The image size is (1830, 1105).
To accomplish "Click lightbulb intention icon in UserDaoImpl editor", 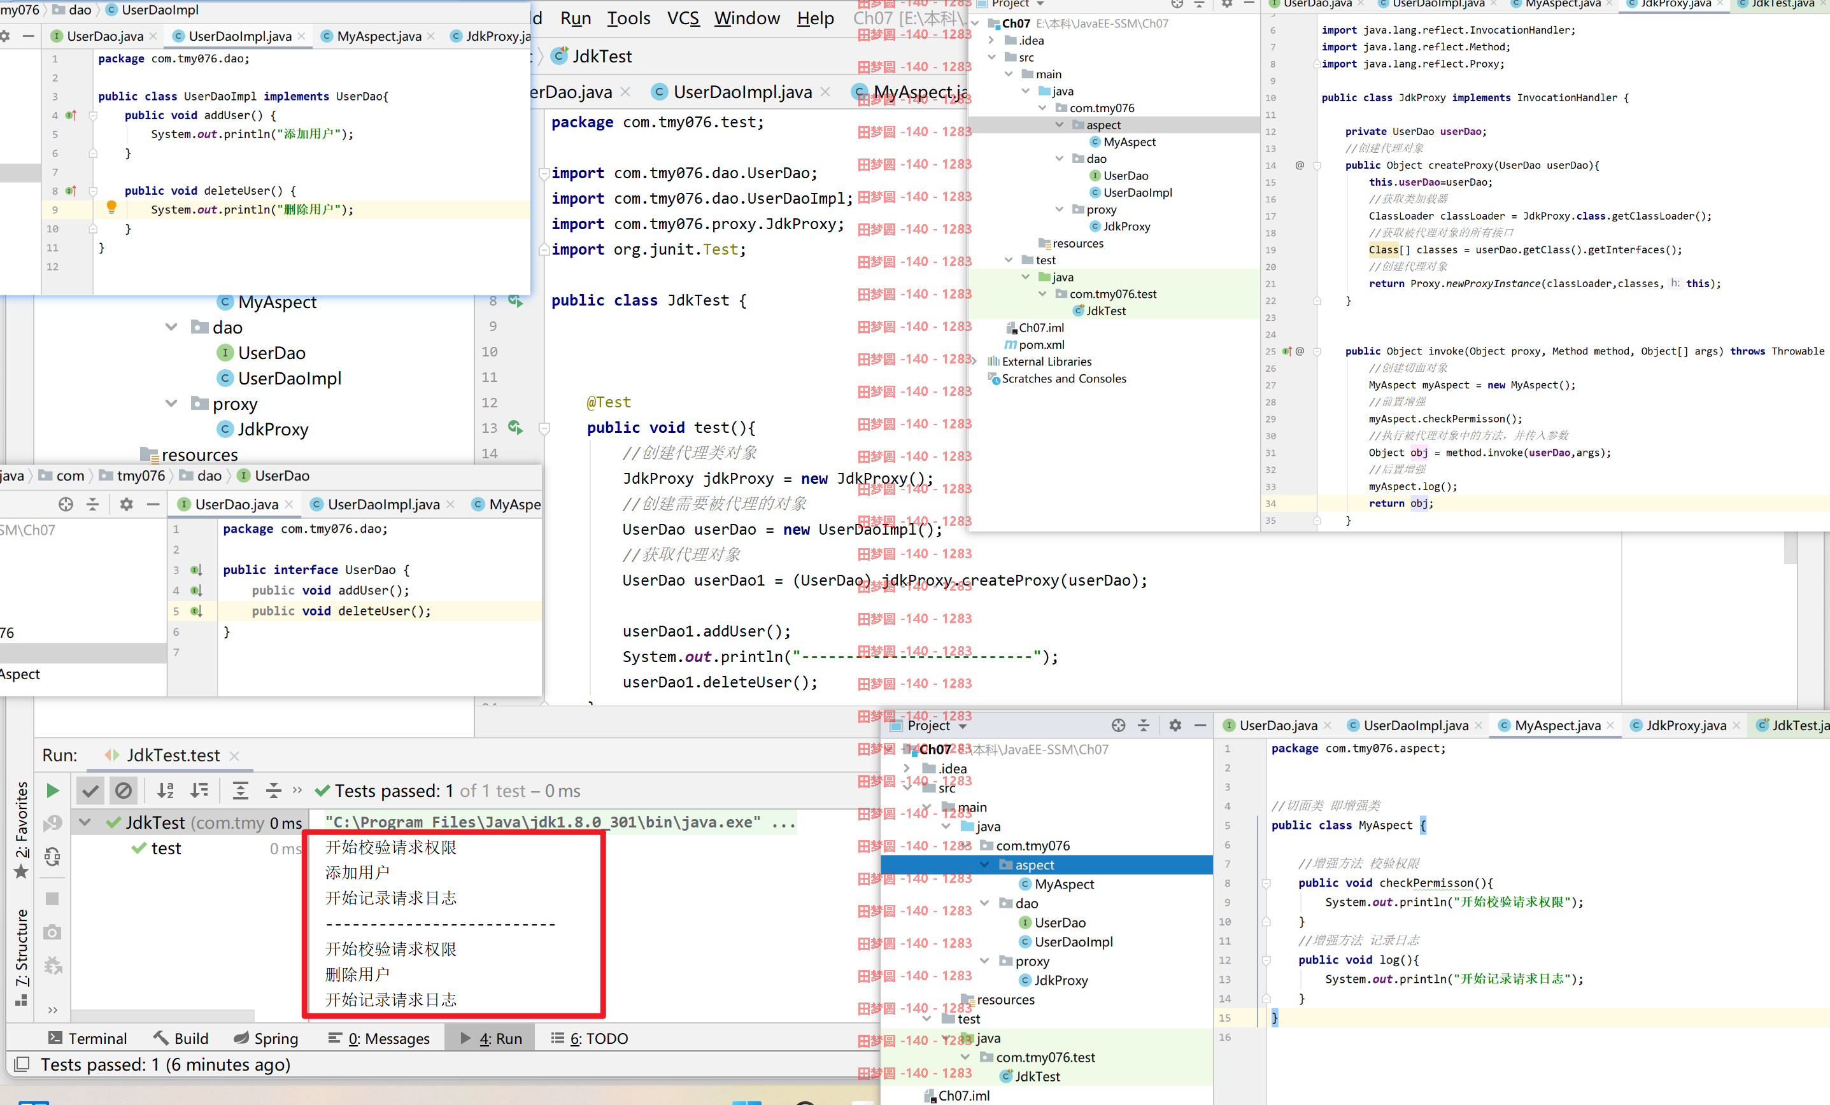I will [111, 206].
